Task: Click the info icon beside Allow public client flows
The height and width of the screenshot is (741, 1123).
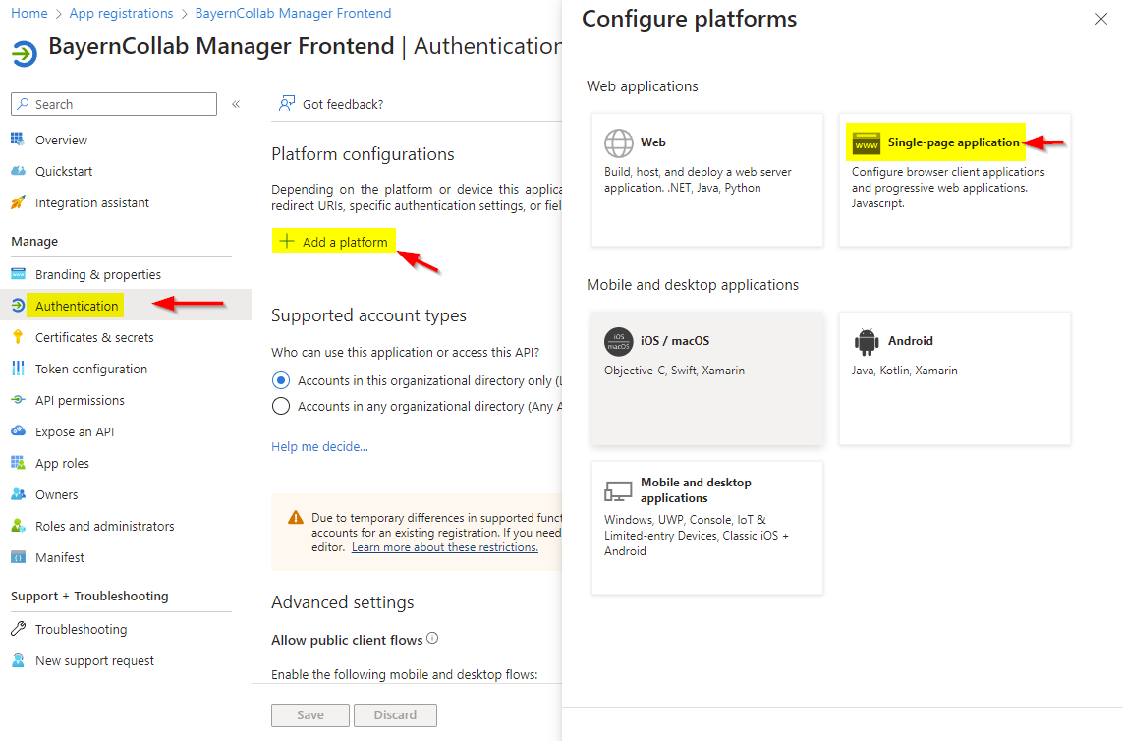Action: pos(432,639)
